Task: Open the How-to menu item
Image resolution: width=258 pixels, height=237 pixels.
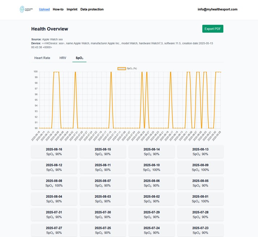Action: tap(58, 9)
